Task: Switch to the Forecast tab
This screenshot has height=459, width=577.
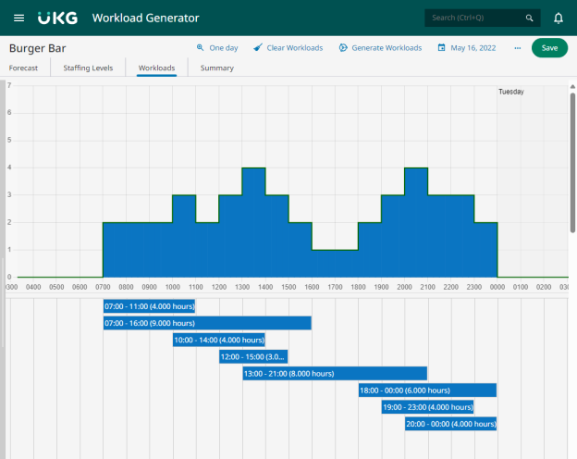Action: click(23, 68)
